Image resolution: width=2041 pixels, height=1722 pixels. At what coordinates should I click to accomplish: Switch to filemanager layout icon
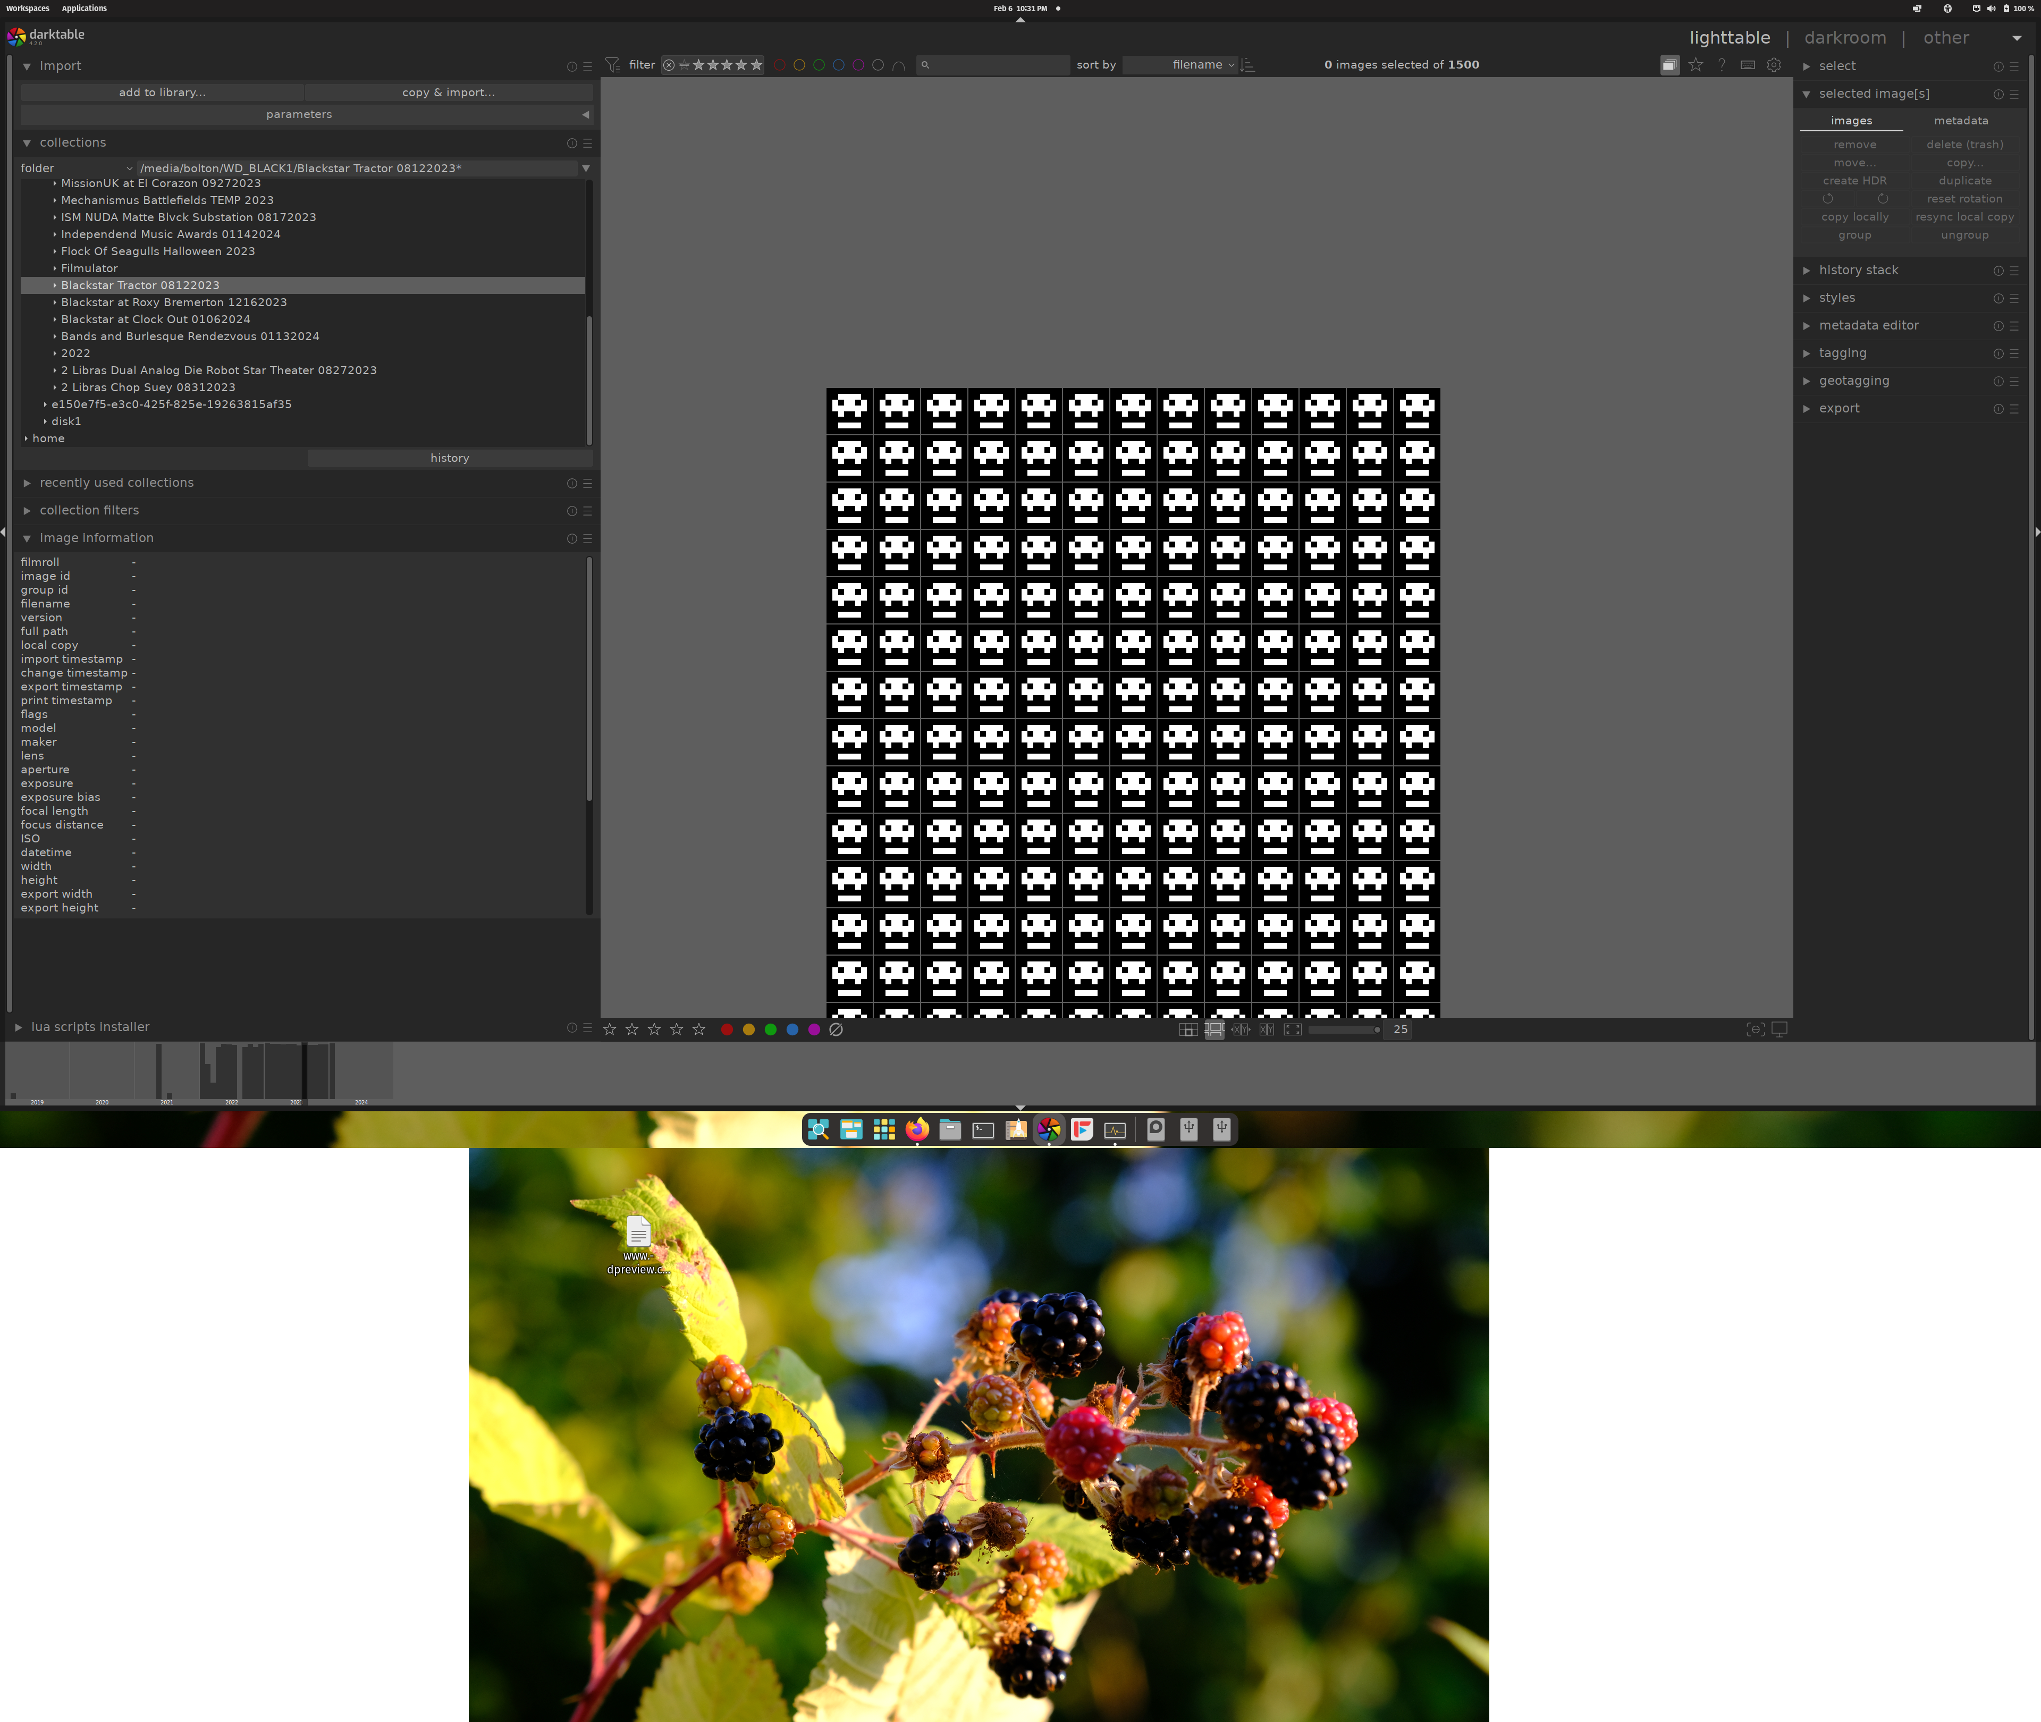(1188, 1029)
